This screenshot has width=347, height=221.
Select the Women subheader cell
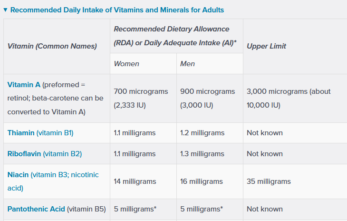click(144, 64)
